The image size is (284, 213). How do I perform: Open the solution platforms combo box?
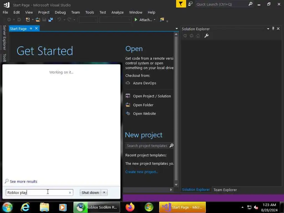115,20
